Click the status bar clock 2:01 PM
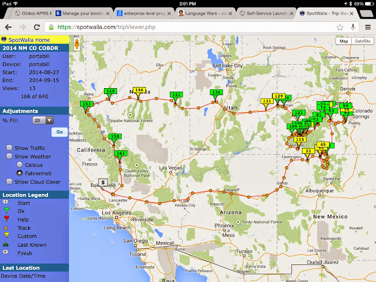Image resolution: width=376 pixels, height=282 pixels. point(187,4)
